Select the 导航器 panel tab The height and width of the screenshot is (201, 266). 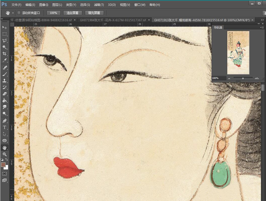tap(218, 27)
